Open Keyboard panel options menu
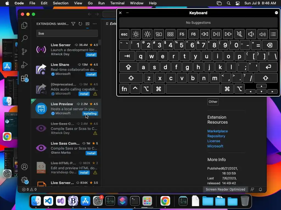This screenshot has height=210, width=281. pyautogui.click(x=276, y=13)
